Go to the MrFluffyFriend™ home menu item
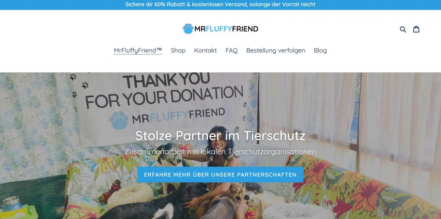441x219 pixels. (138, 51)
